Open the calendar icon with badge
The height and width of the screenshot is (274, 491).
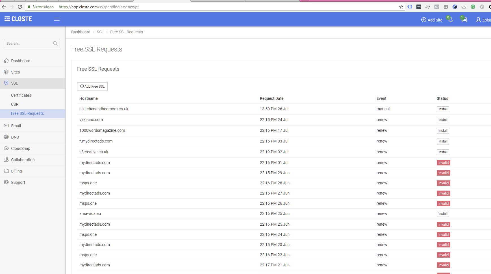pos(464,20)
